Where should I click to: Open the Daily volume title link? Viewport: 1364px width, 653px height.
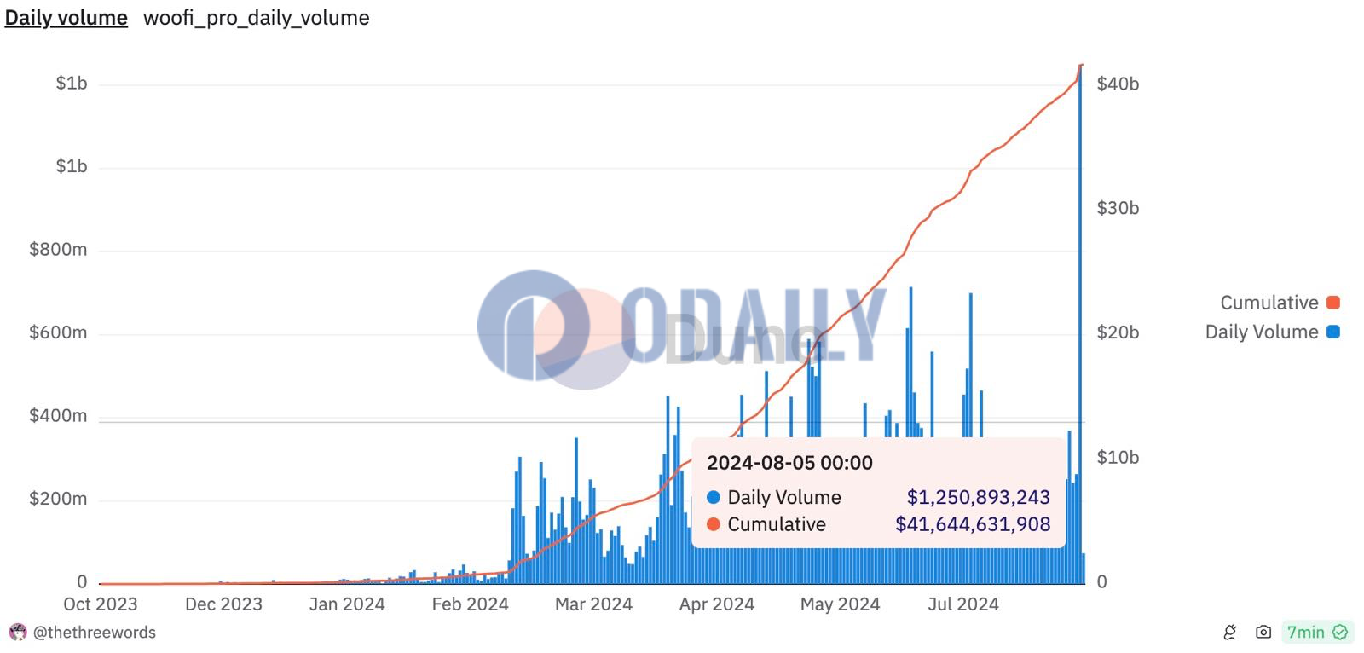pyautogui.click(x=66, y=18)
